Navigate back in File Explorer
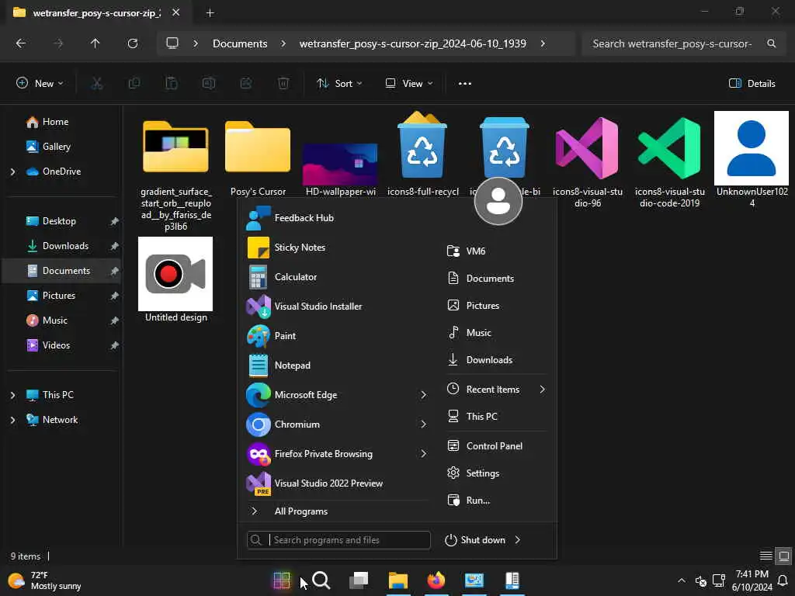 click(x=21, y=43)
